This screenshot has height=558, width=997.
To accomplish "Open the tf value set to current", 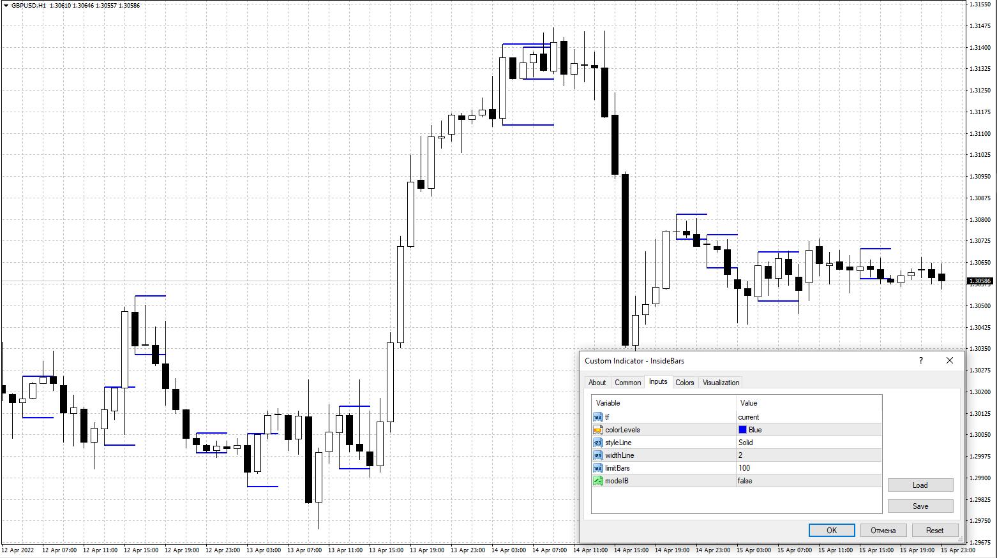I will [748, 417].
